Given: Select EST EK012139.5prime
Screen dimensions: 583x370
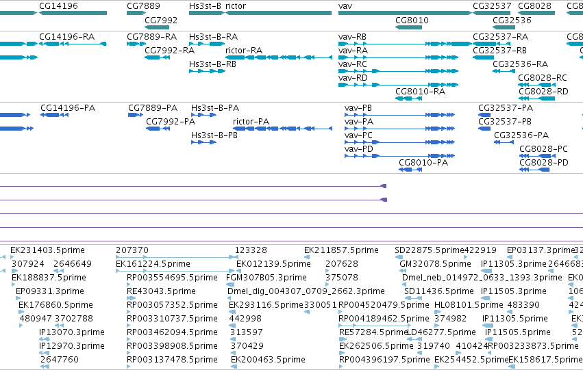Looking at the screenshot, I should tap(273, 264).
